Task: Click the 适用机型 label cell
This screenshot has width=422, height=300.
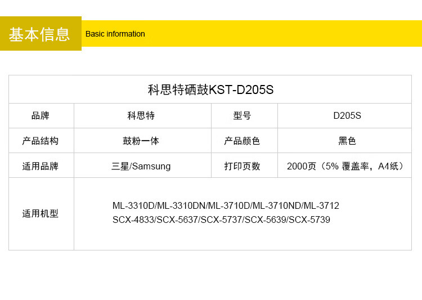Action: 41,214
